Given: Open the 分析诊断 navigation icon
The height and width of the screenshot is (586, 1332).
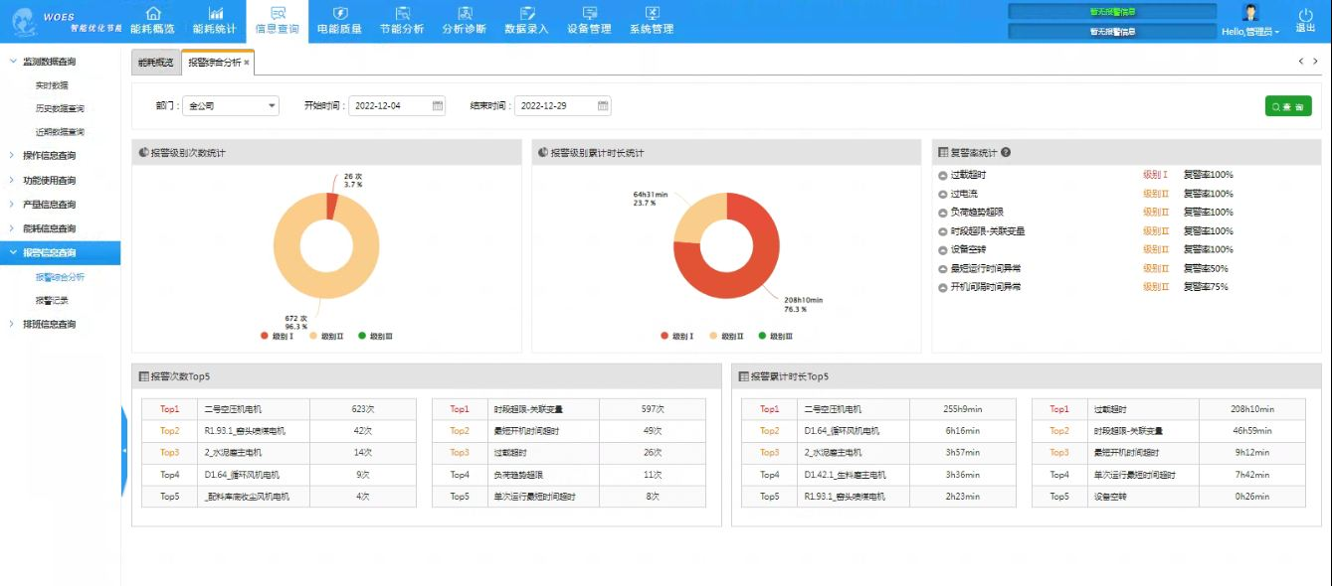Looking at the screenshot, I should coord(465,14).
